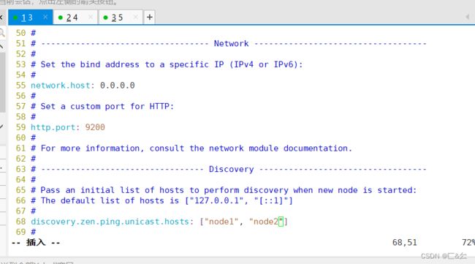Click the "127.0.0.1" text in line 66
This screenshot has height=264, width=475.
[x=216, y=200]
